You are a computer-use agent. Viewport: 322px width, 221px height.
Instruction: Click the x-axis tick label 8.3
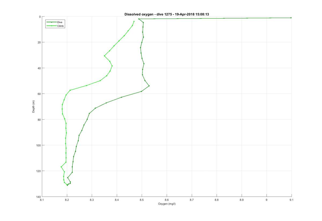(92, 200)
